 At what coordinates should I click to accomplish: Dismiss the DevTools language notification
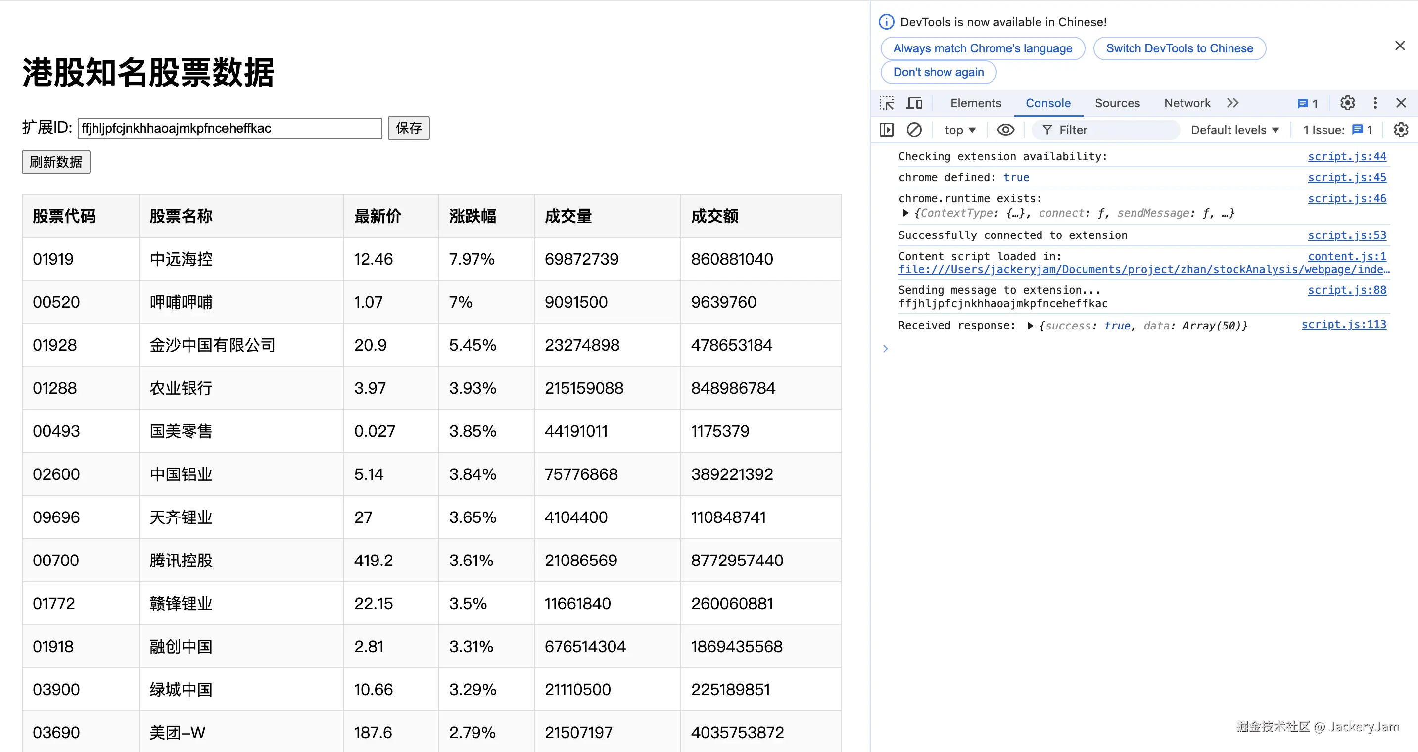click(x=1400, y=46)
